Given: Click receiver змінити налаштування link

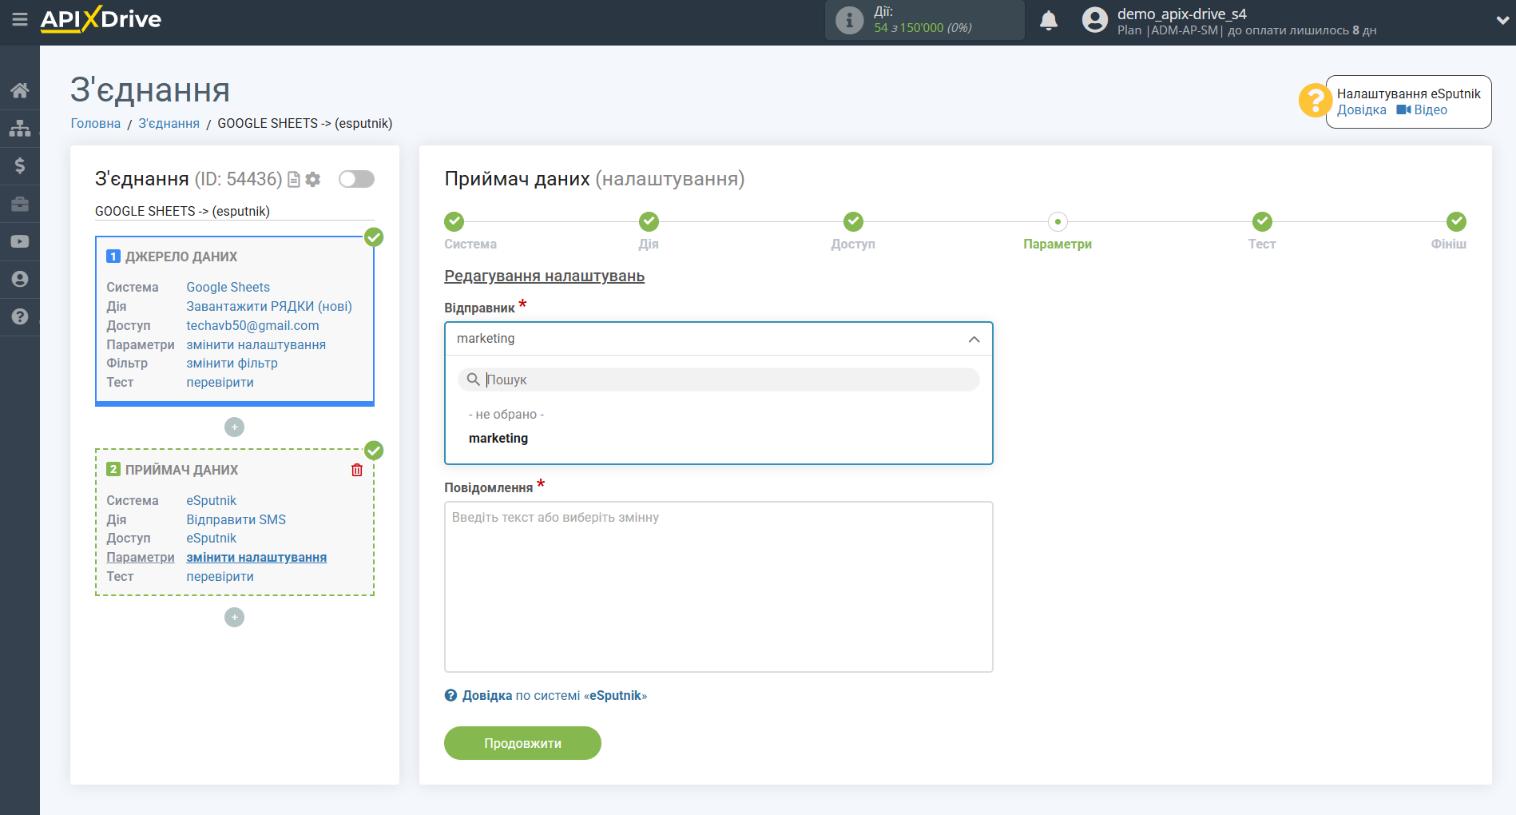Looking at the screenshot, I should click(x=256, y=558).
